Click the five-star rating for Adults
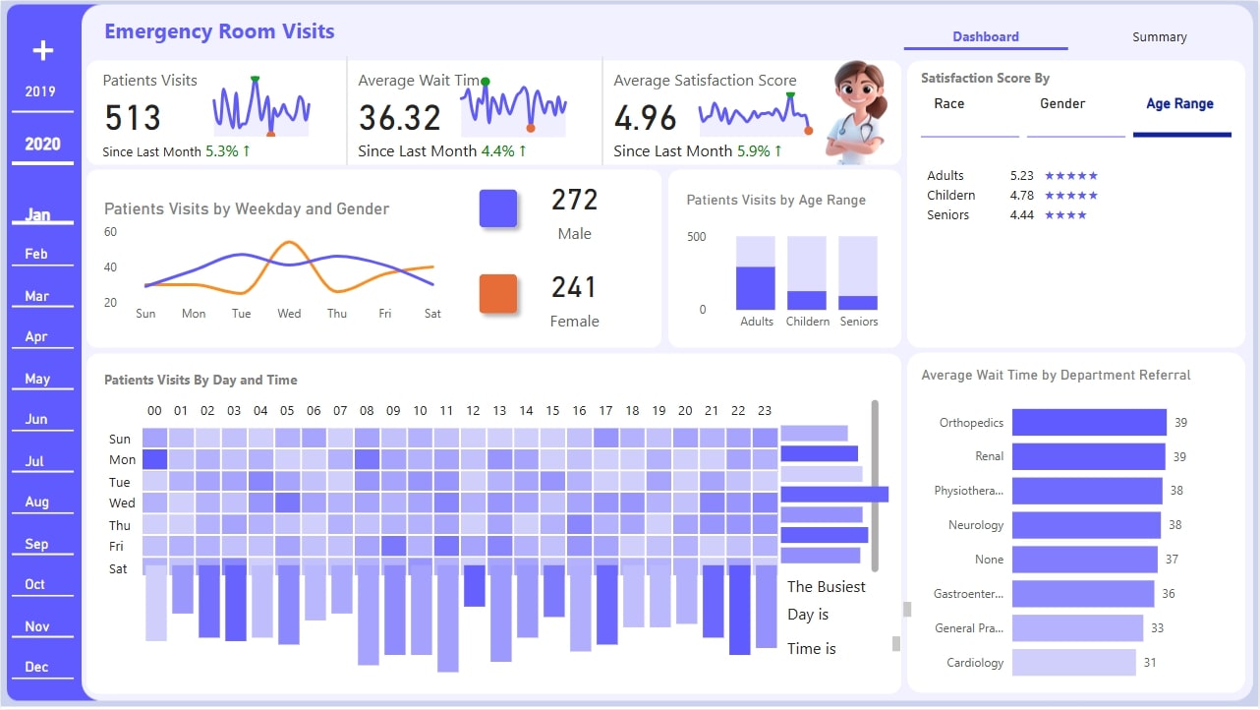The width and height of the screenshot is (1260, 710). click(x=1072, y=175)
